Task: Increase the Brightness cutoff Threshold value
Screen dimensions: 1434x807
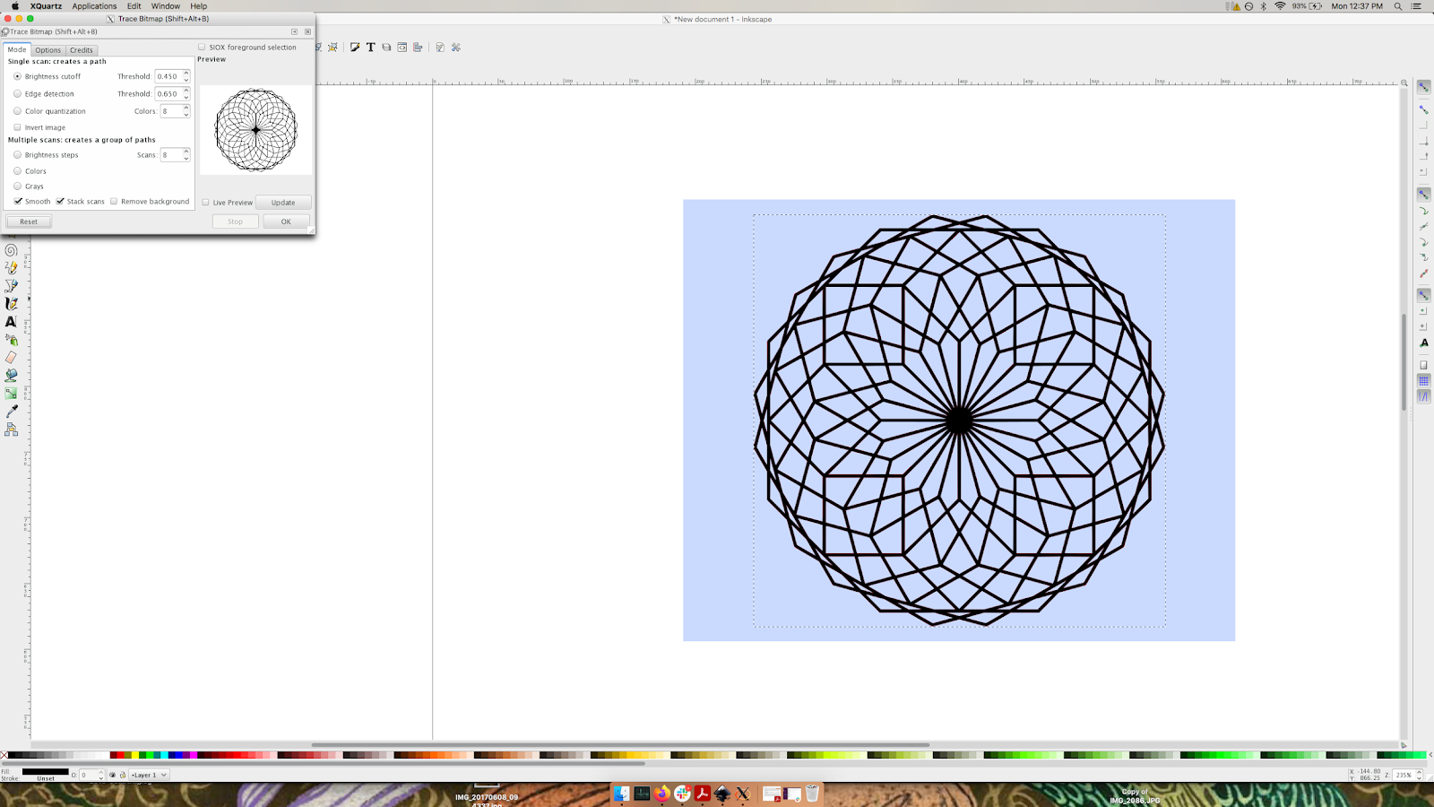Action: pos(186,74)
